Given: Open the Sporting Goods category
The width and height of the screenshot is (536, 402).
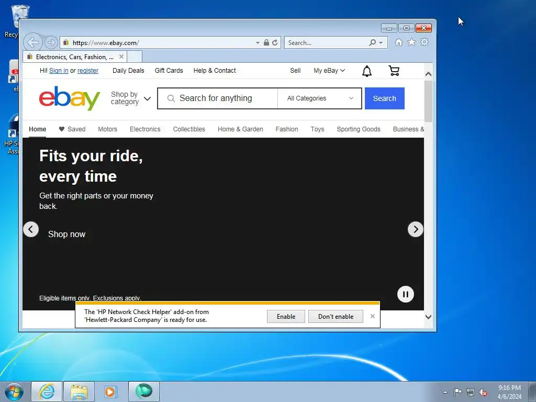Looking at the screenshot, I should tap(359, 129).
